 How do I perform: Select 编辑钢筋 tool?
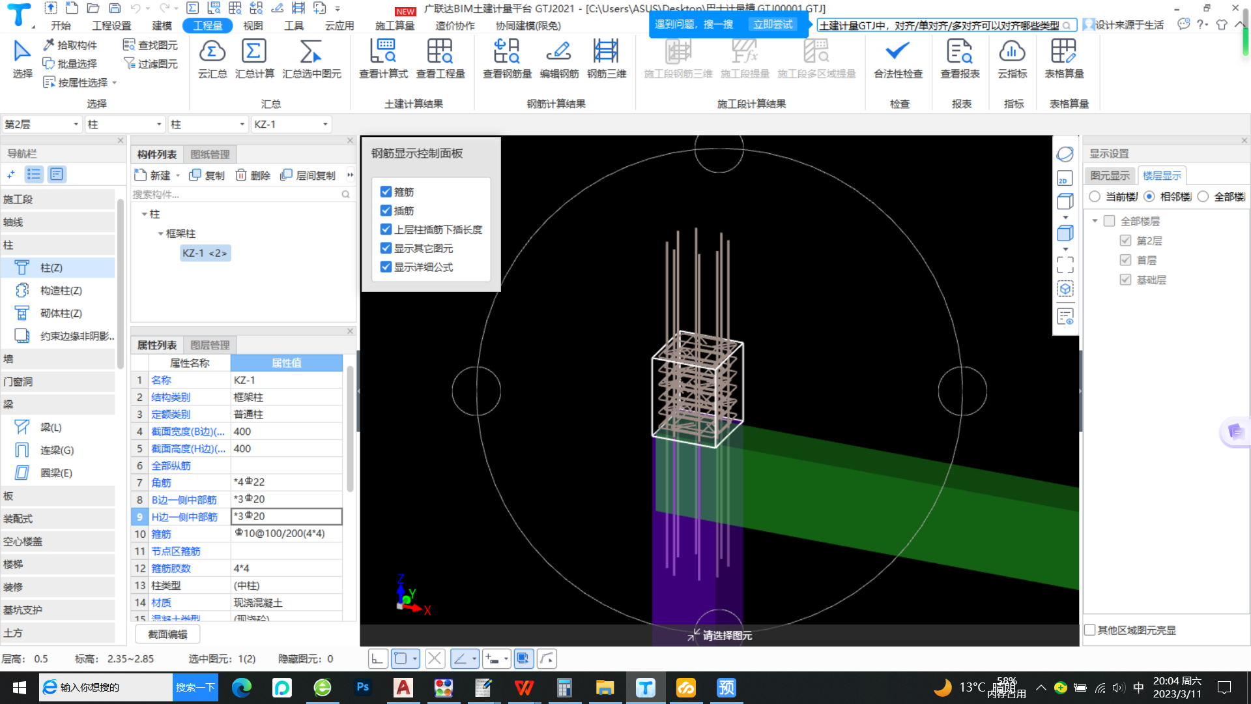click(559, 59)
